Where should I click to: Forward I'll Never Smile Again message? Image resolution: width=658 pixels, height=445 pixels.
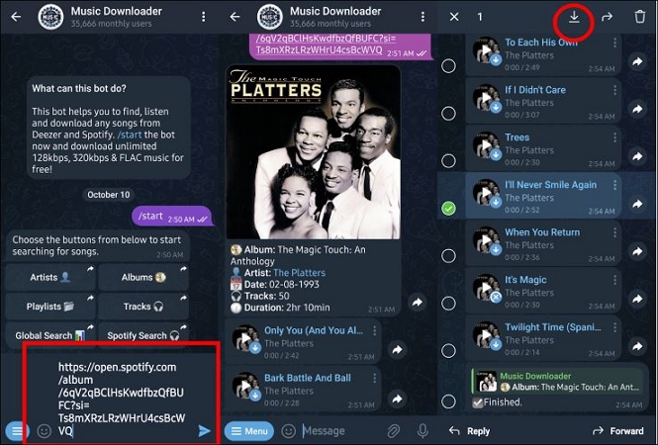(x=637, y=204)
